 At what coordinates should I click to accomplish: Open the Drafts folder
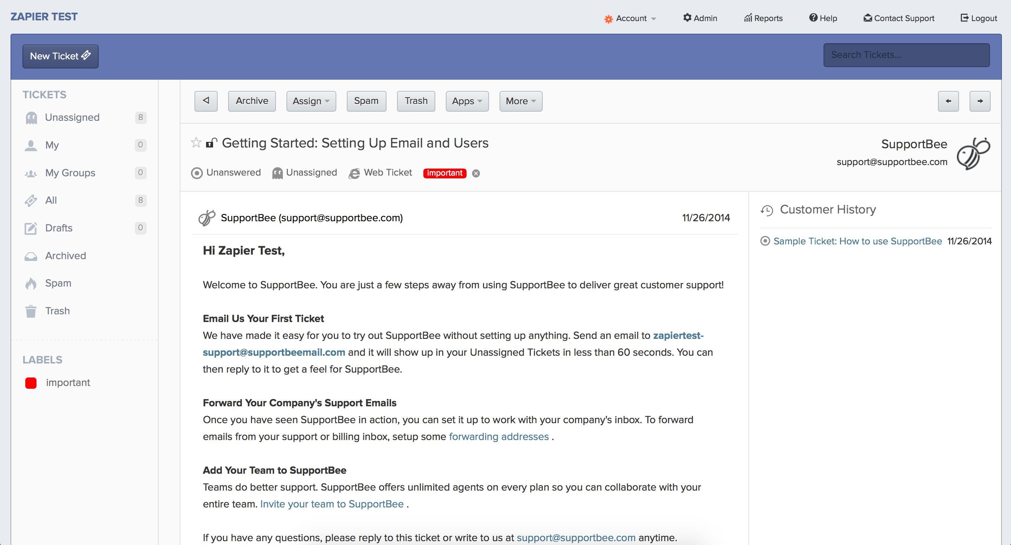tap(59, 228)
